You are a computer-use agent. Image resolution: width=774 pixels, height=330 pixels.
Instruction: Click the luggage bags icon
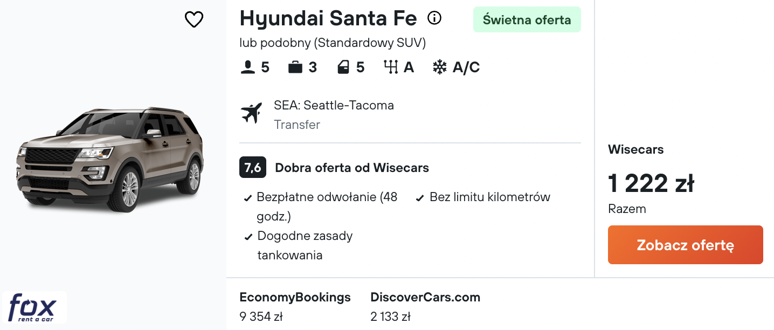[x=295, y=67]
